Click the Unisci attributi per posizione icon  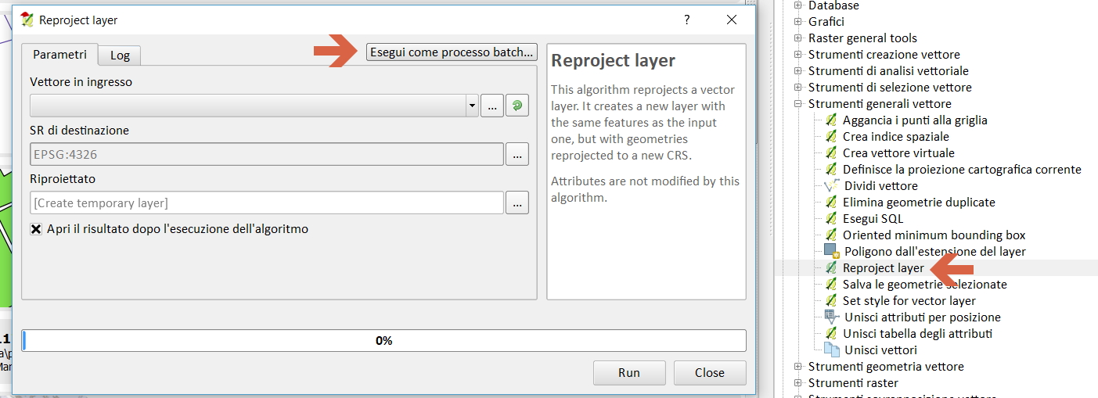coord(832,317)
